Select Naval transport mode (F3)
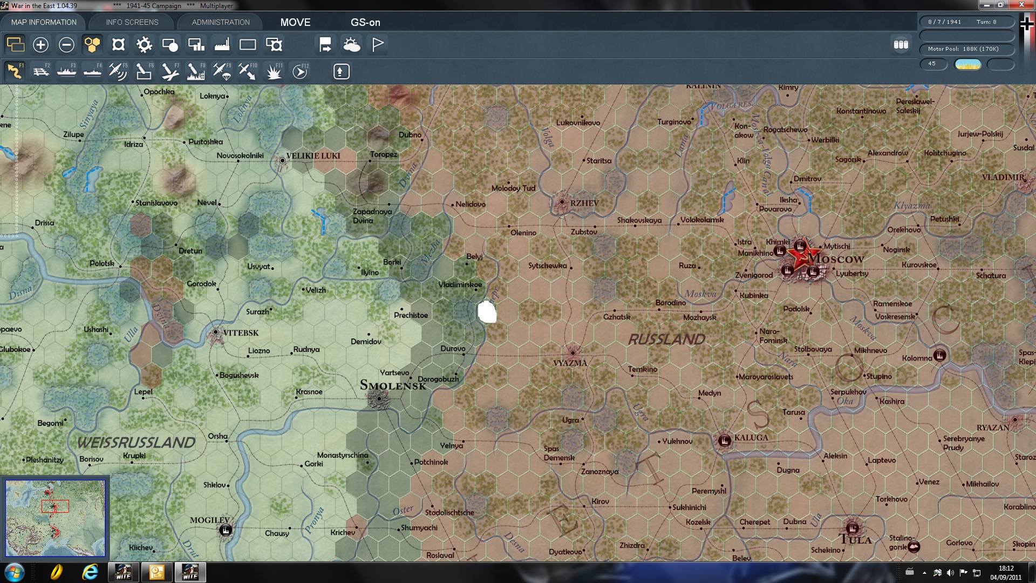 pos(66,71)
